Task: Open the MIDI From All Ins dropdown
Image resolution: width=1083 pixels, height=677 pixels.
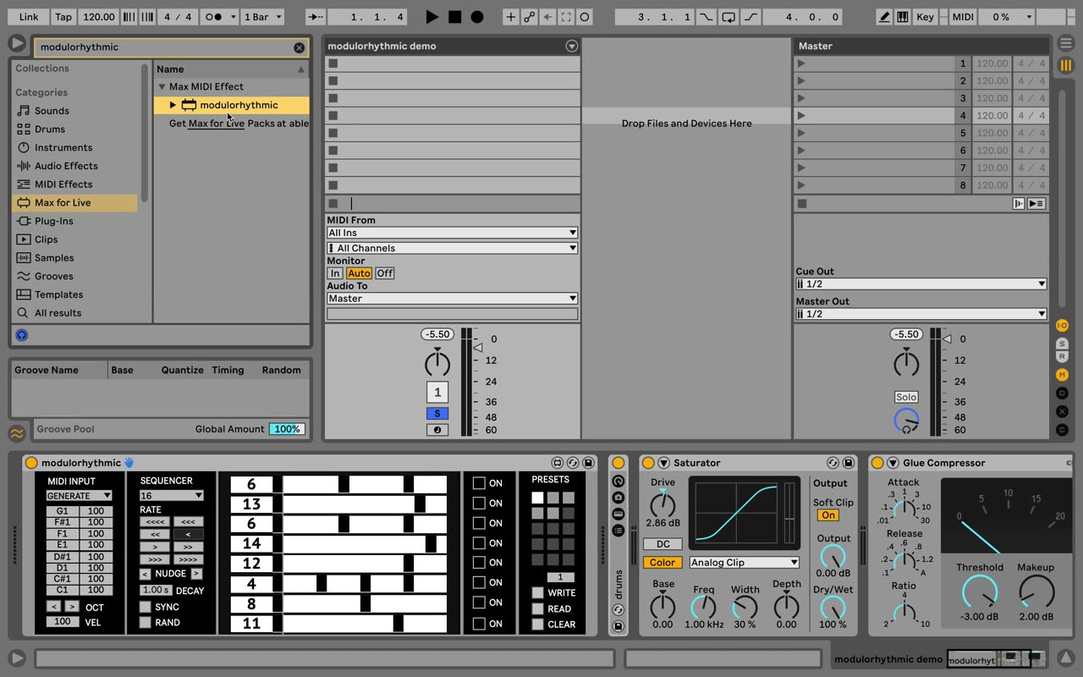Action: click(453, 233)
